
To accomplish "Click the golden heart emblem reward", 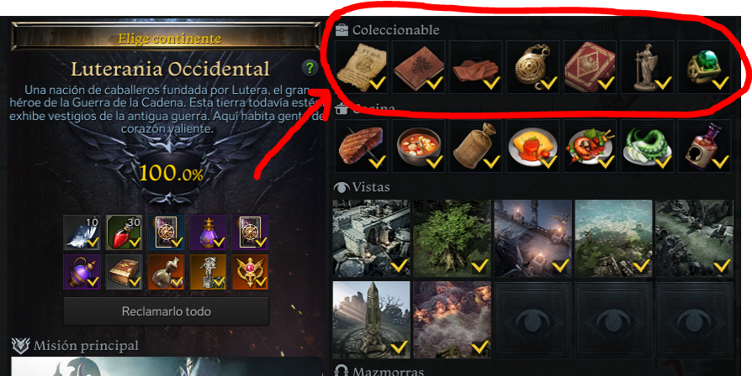I will (251, 272).
